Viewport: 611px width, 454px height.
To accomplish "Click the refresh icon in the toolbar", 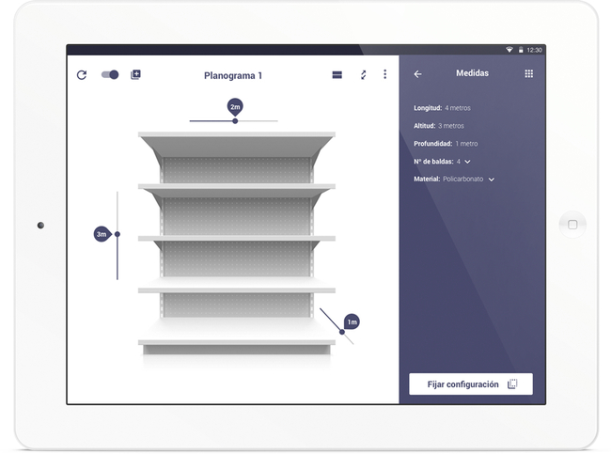I will click(x=82, y=75).
